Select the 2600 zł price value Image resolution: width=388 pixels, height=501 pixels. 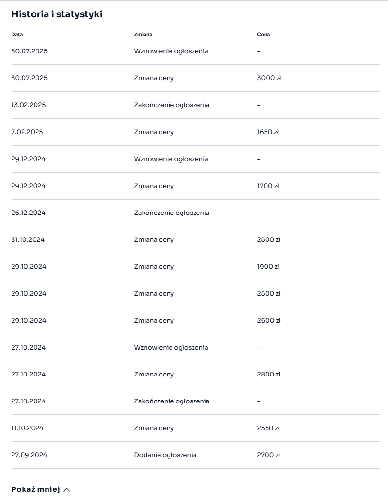coord(269,320)
